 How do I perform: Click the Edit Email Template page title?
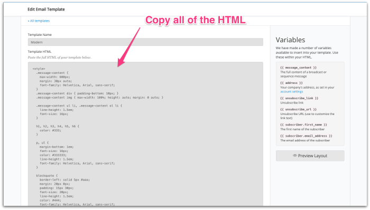point(46,9)
